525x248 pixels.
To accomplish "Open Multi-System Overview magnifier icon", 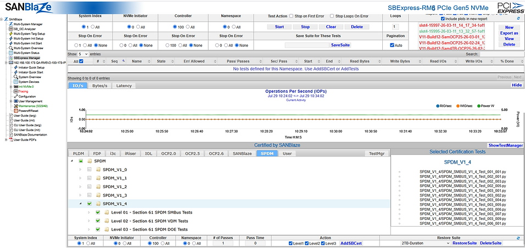I will [11, 48].
